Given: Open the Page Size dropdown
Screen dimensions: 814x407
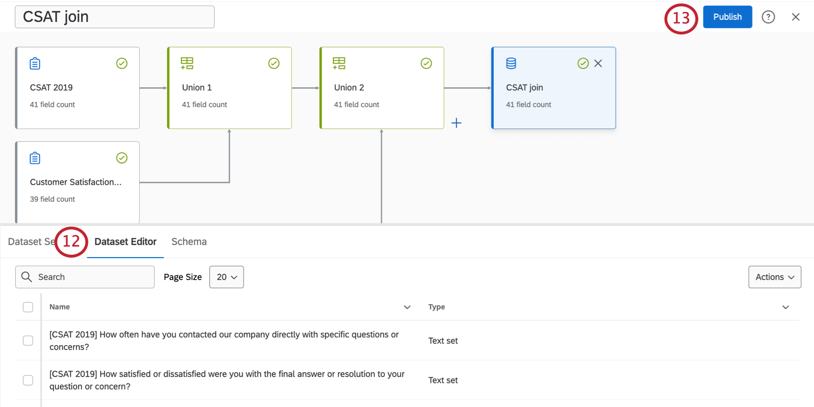Looking at the screenshot, I should [226, 277].
